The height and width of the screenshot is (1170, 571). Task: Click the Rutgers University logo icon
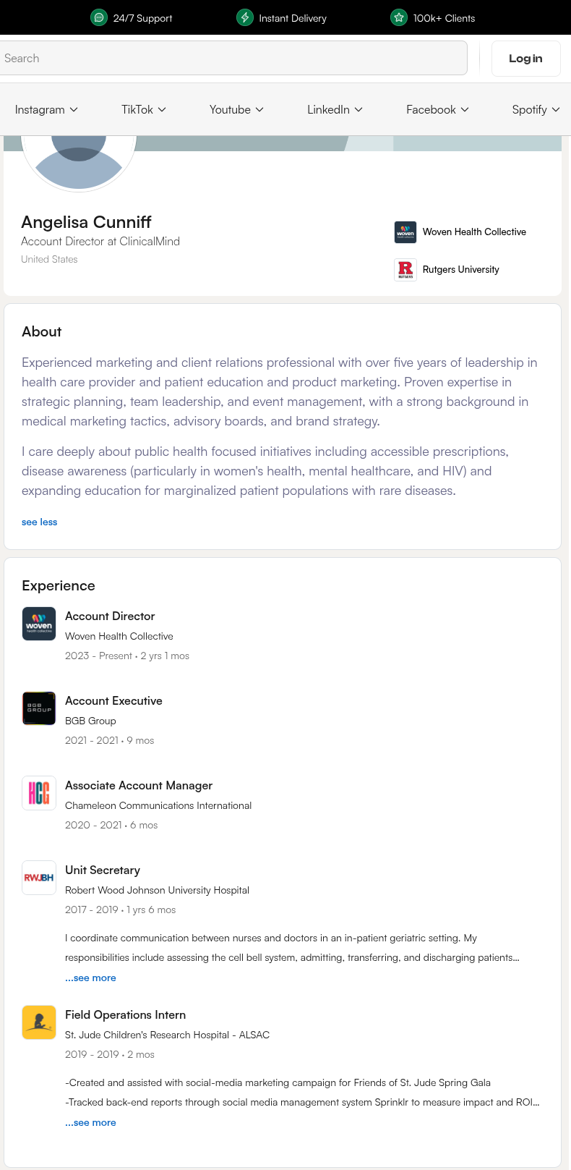coord(405,270)
